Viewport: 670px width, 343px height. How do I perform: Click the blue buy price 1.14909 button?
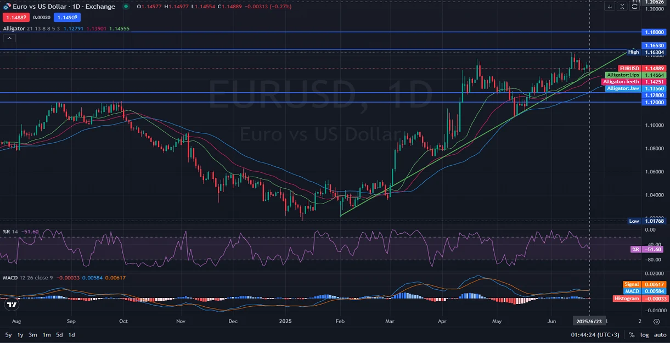[x=67, y=18]
